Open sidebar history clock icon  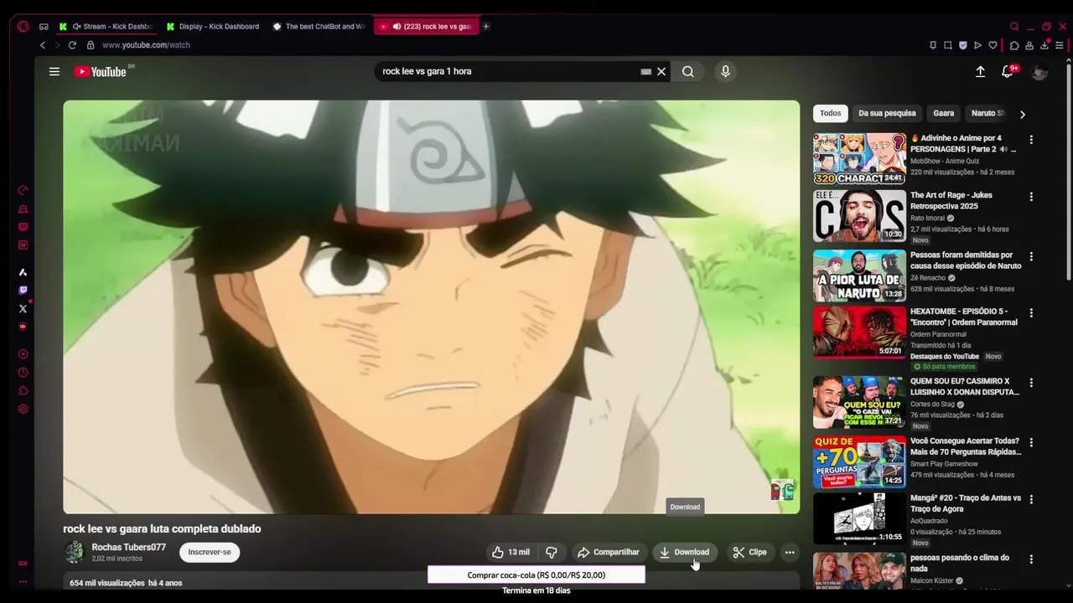pyautogui.click(x=23, y=373)
